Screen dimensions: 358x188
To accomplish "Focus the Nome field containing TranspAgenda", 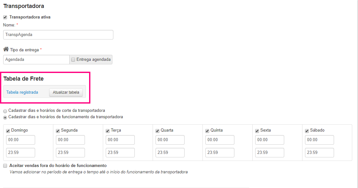I will click(58, 35).
